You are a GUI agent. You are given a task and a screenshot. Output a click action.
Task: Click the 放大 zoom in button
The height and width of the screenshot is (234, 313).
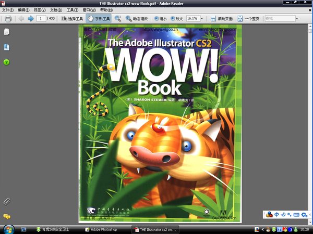pos(177,19)
